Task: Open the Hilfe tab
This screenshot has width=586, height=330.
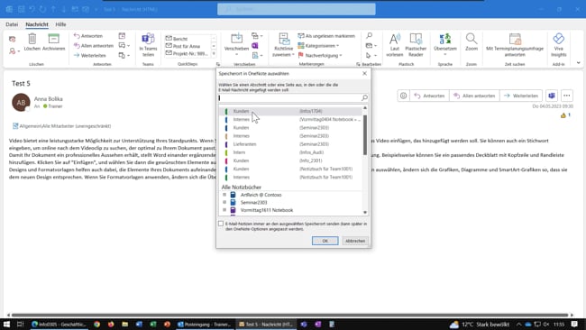Action: click(60, 24)
